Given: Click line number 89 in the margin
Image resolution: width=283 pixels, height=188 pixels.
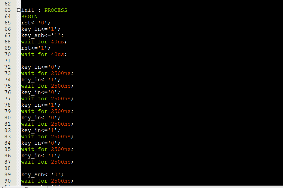Looking at the screenshot, I should [8, 175].
